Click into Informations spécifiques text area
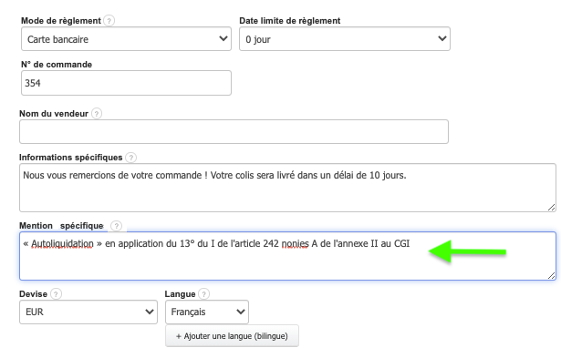Screen dimensions: 561x348 pyautogui.click(x=287, y=188)
